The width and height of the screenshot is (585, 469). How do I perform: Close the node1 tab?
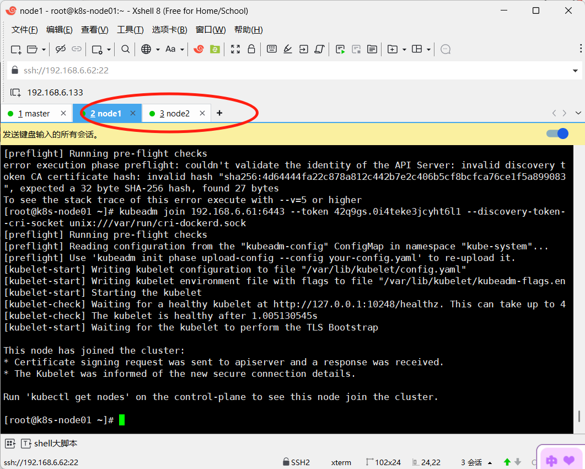click(x=133, y=113)
